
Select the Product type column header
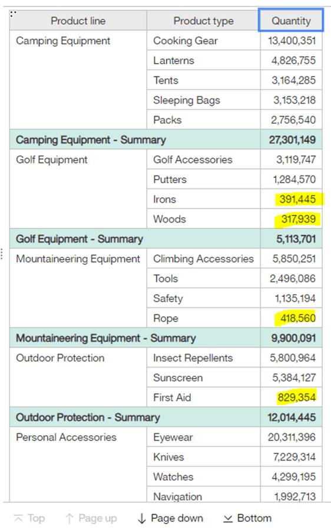click(x=204, y=21)
